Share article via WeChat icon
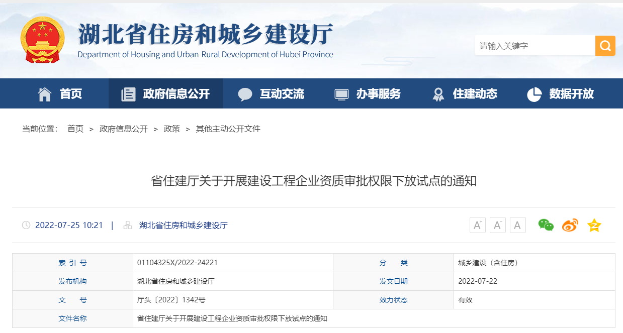The height and width of the screenshot is (333, 623). pos(546,225)
